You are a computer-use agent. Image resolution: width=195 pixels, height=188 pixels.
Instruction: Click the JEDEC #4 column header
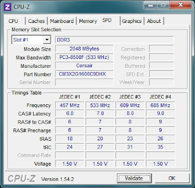[x=160, y=97]
